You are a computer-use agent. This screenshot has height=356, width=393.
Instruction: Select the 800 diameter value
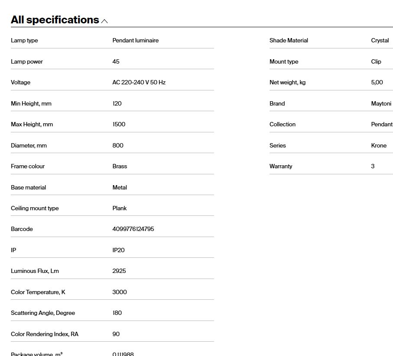pyautogui.click(x=118, y=146)
